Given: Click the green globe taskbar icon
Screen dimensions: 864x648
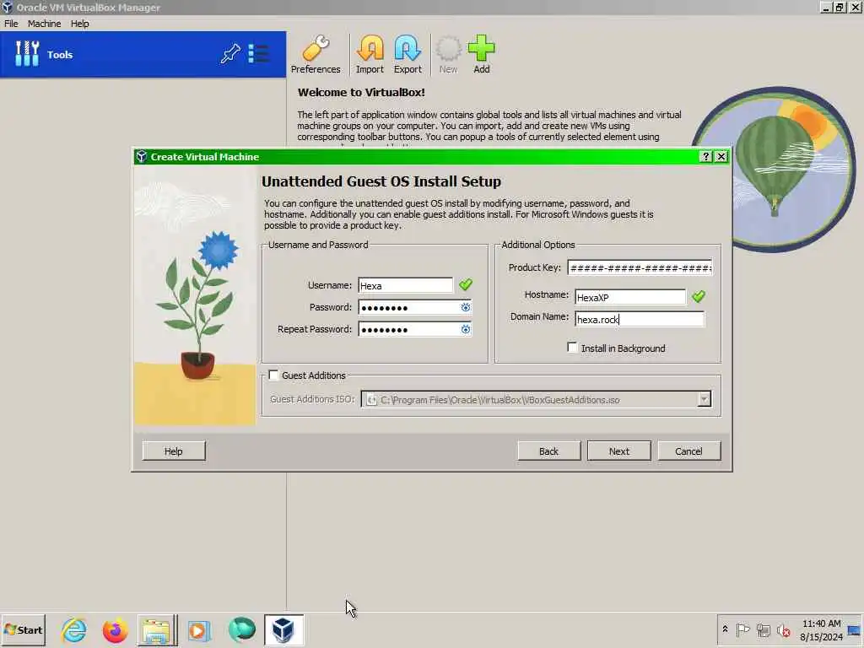Looking at the screenshot, I should 241,629.
